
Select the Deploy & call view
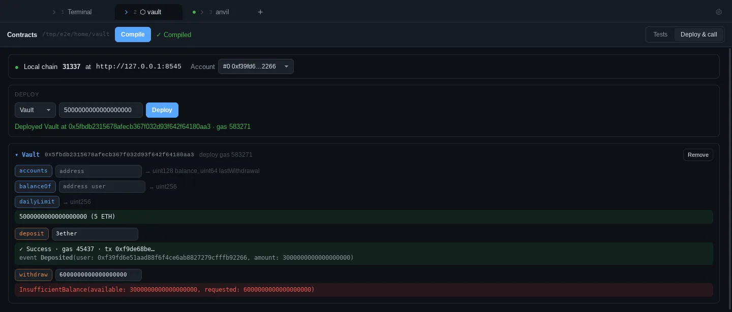click(x=699, y=34)
